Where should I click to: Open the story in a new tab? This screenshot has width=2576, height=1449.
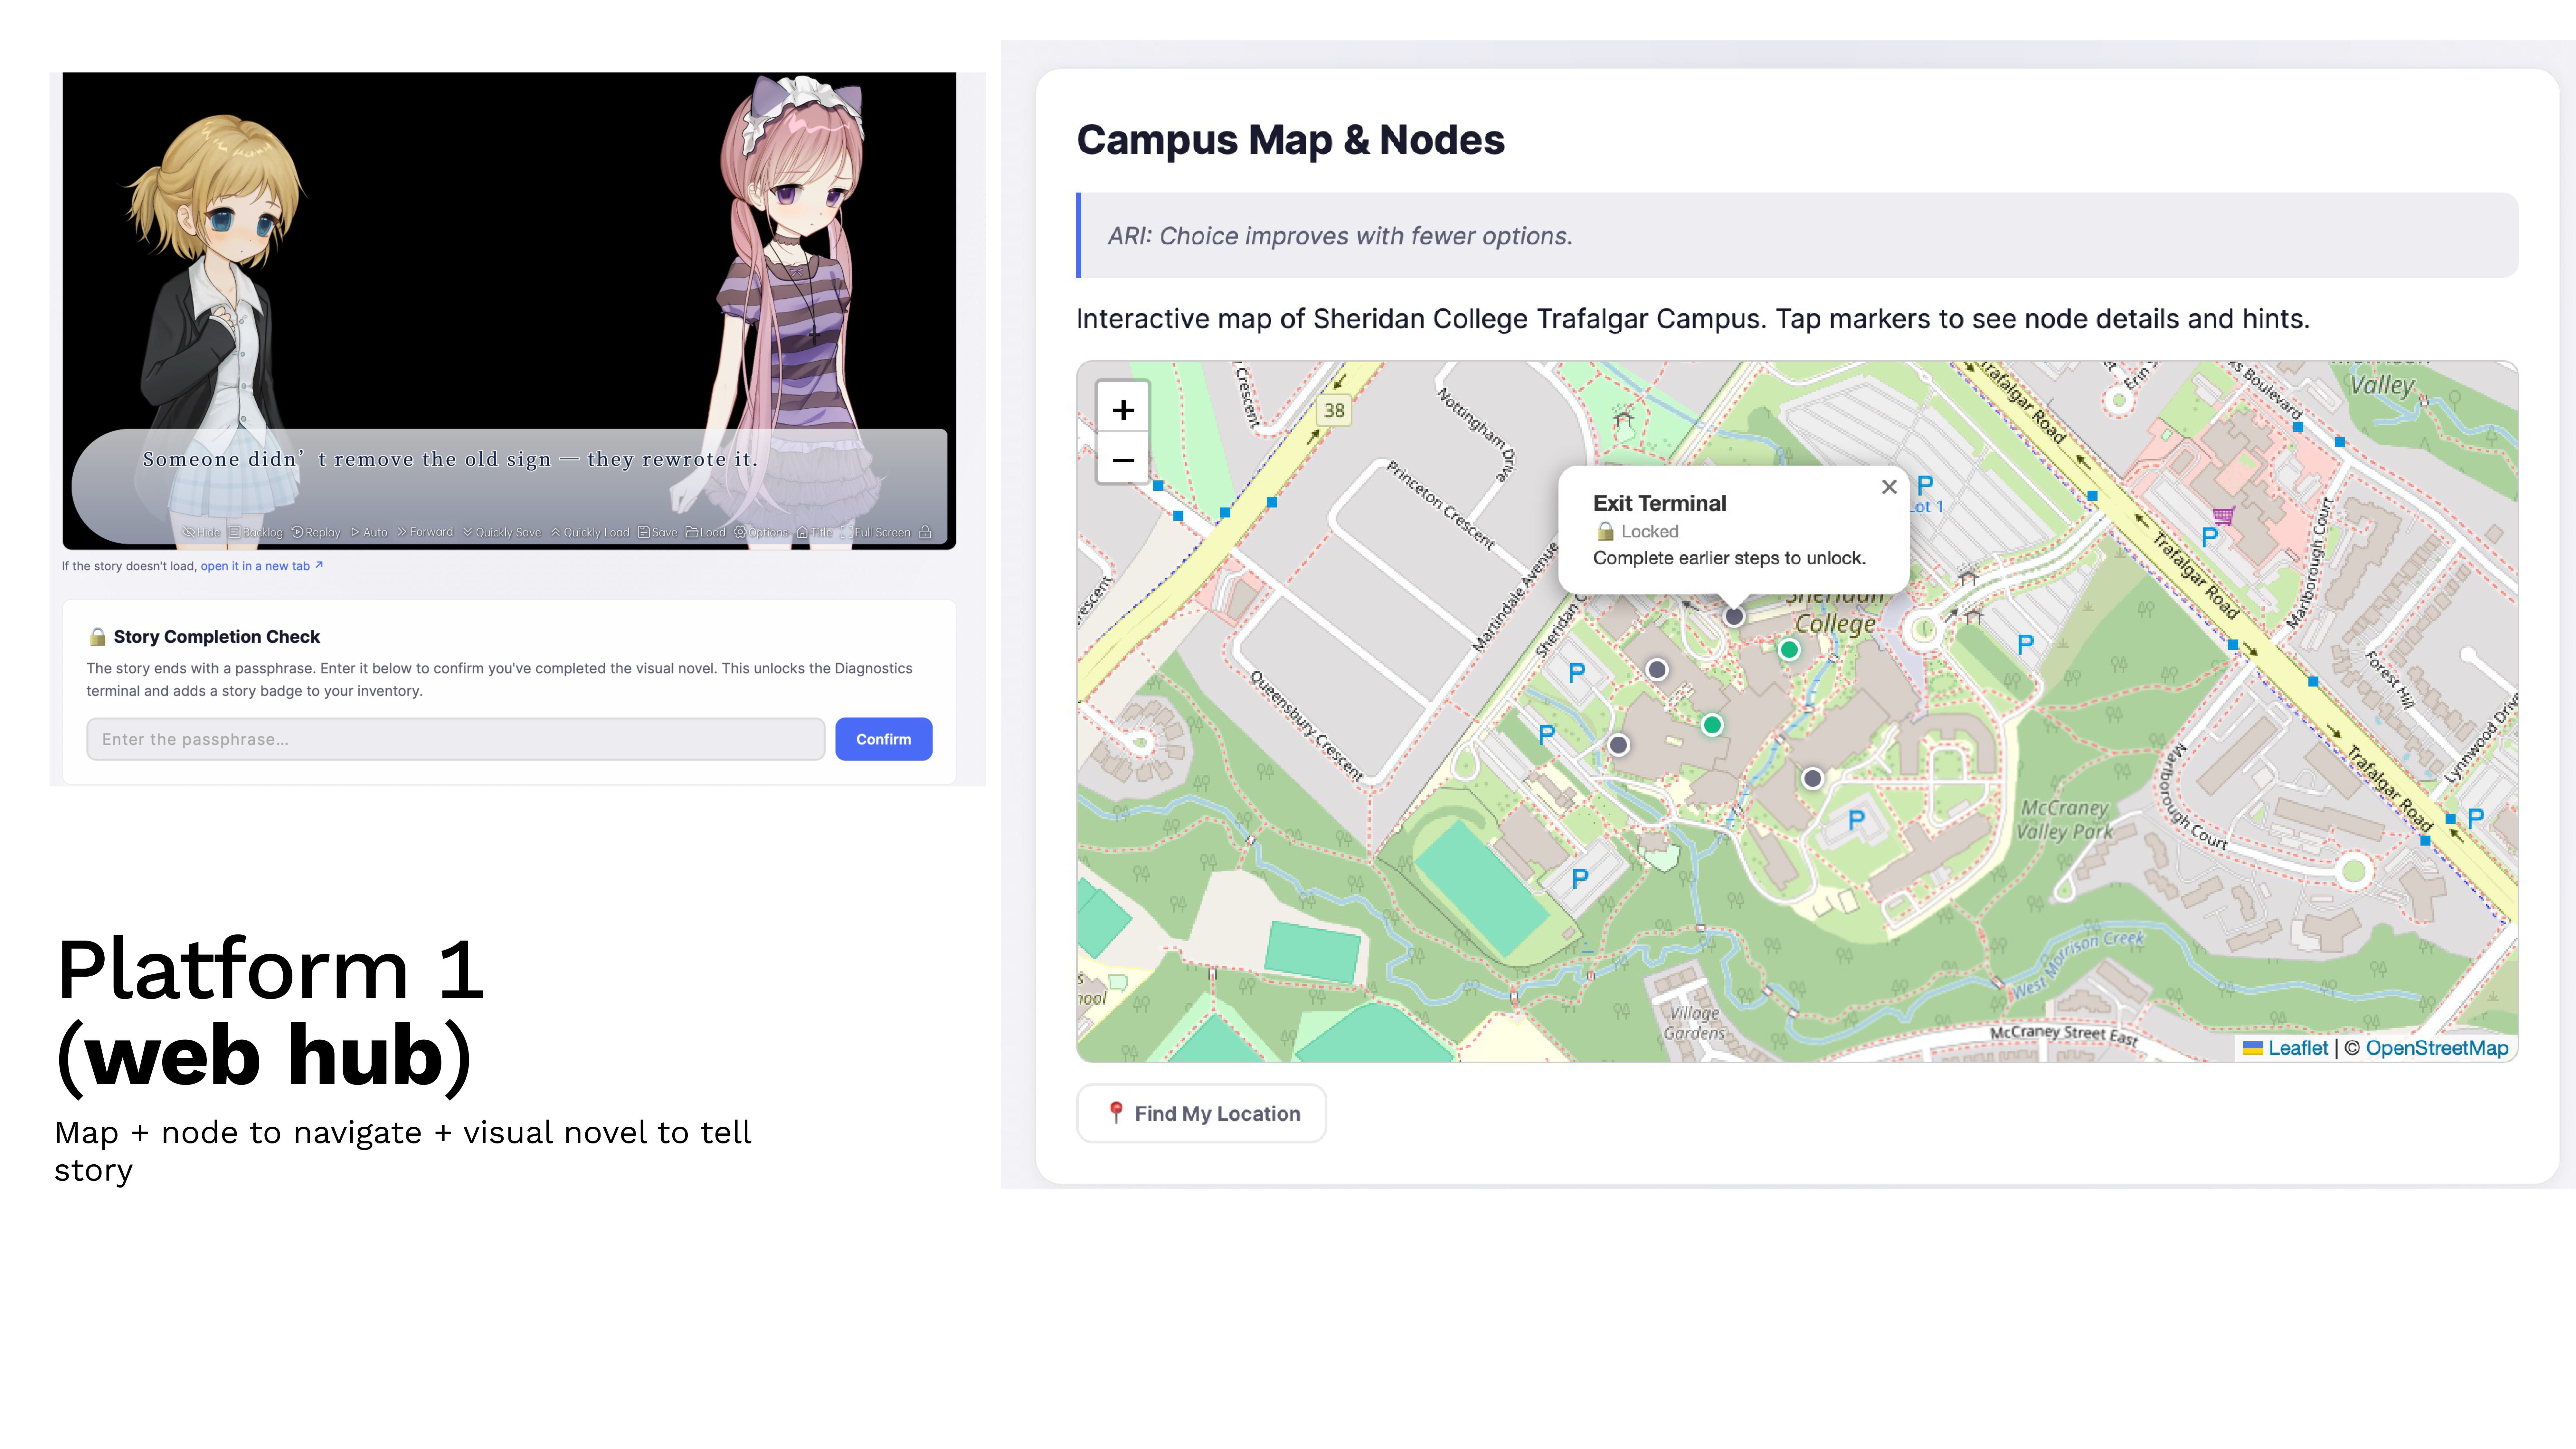point(262,566)
